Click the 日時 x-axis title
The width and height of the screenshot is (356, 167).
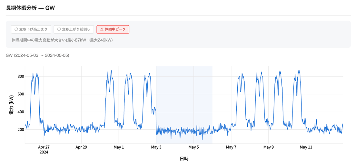point(184,159)
